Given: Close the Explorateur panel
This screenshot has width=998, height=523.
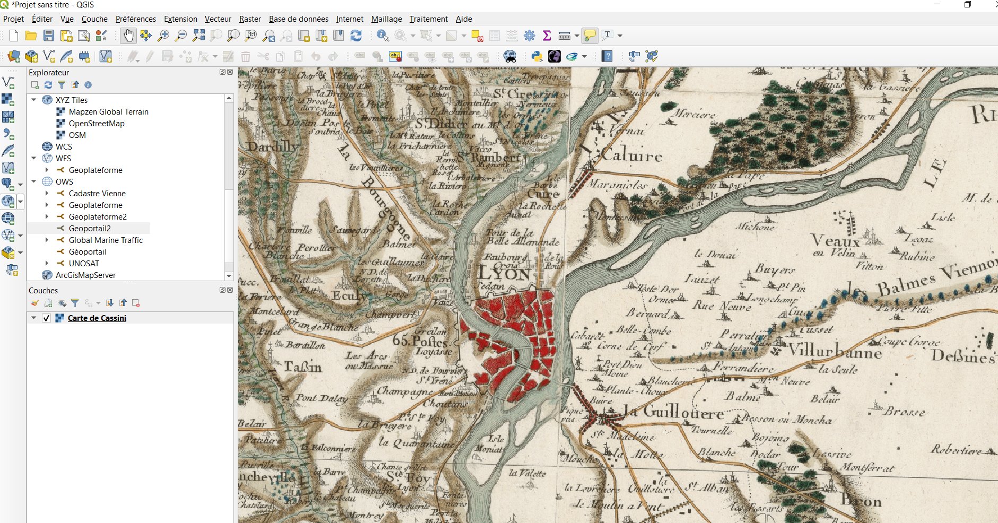Looking at the screenshot, I should point(230,72).
